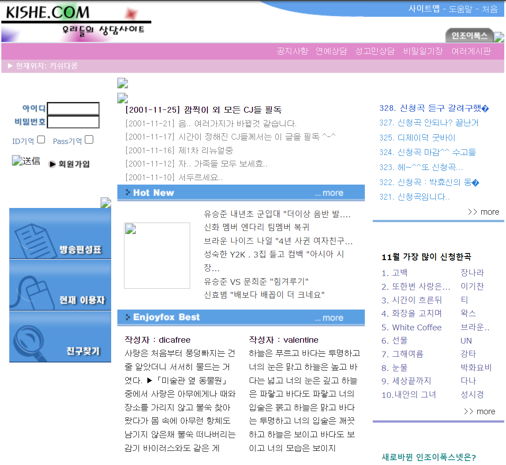Viewport: 506px width, 465px height.
Task: Open the 비밀일기장 menu item
Action: pyautogui.click(x=423, y=51)
